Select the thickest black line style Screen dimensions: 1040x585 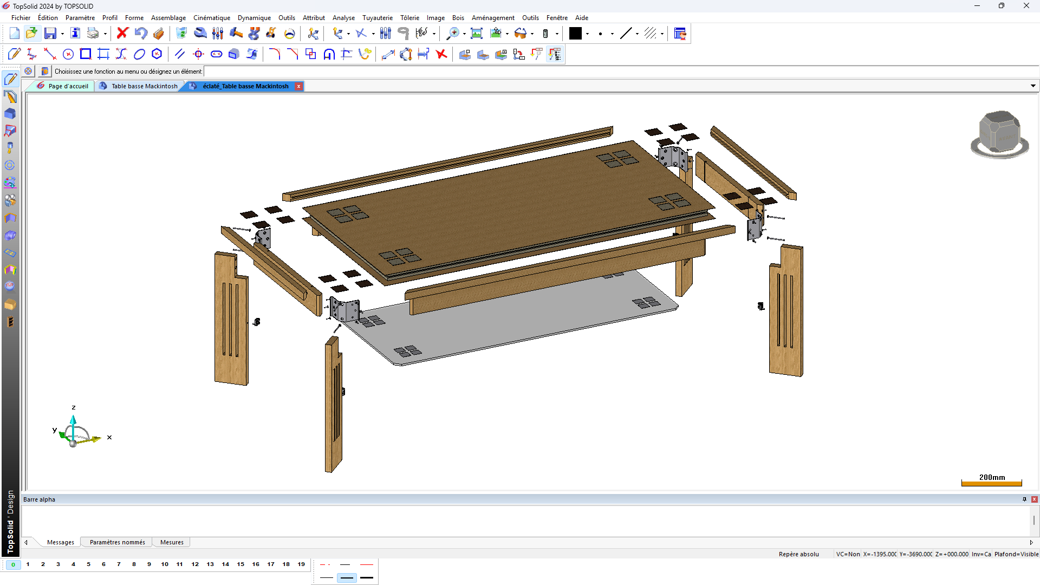click(367, 577)
